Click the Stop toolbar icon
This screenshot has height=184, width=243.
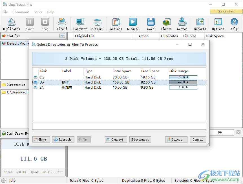pyautogui.click(x=45, y=24)
